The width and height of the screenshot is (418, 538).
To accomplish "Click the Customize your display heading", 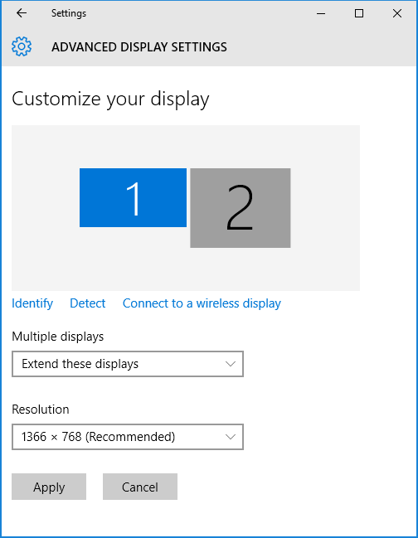I will [110, 99].
